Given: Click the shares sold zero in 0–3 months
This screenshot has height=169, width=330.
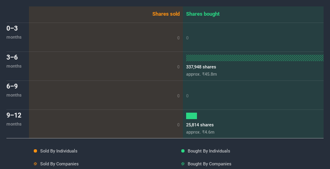Looking at the screenshot, I should pyautogui.click(x=178, y=38).
